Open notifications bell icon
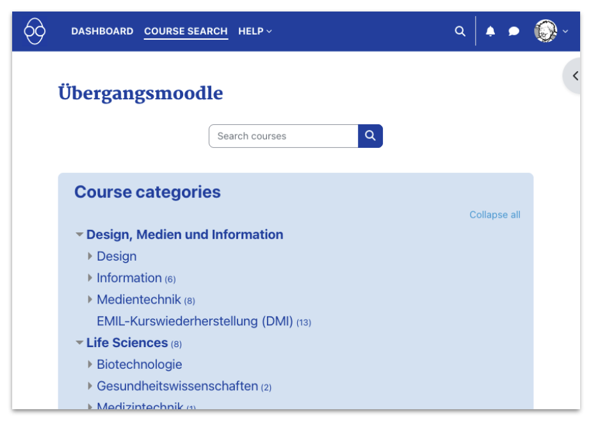 click(x=490, y=31)
